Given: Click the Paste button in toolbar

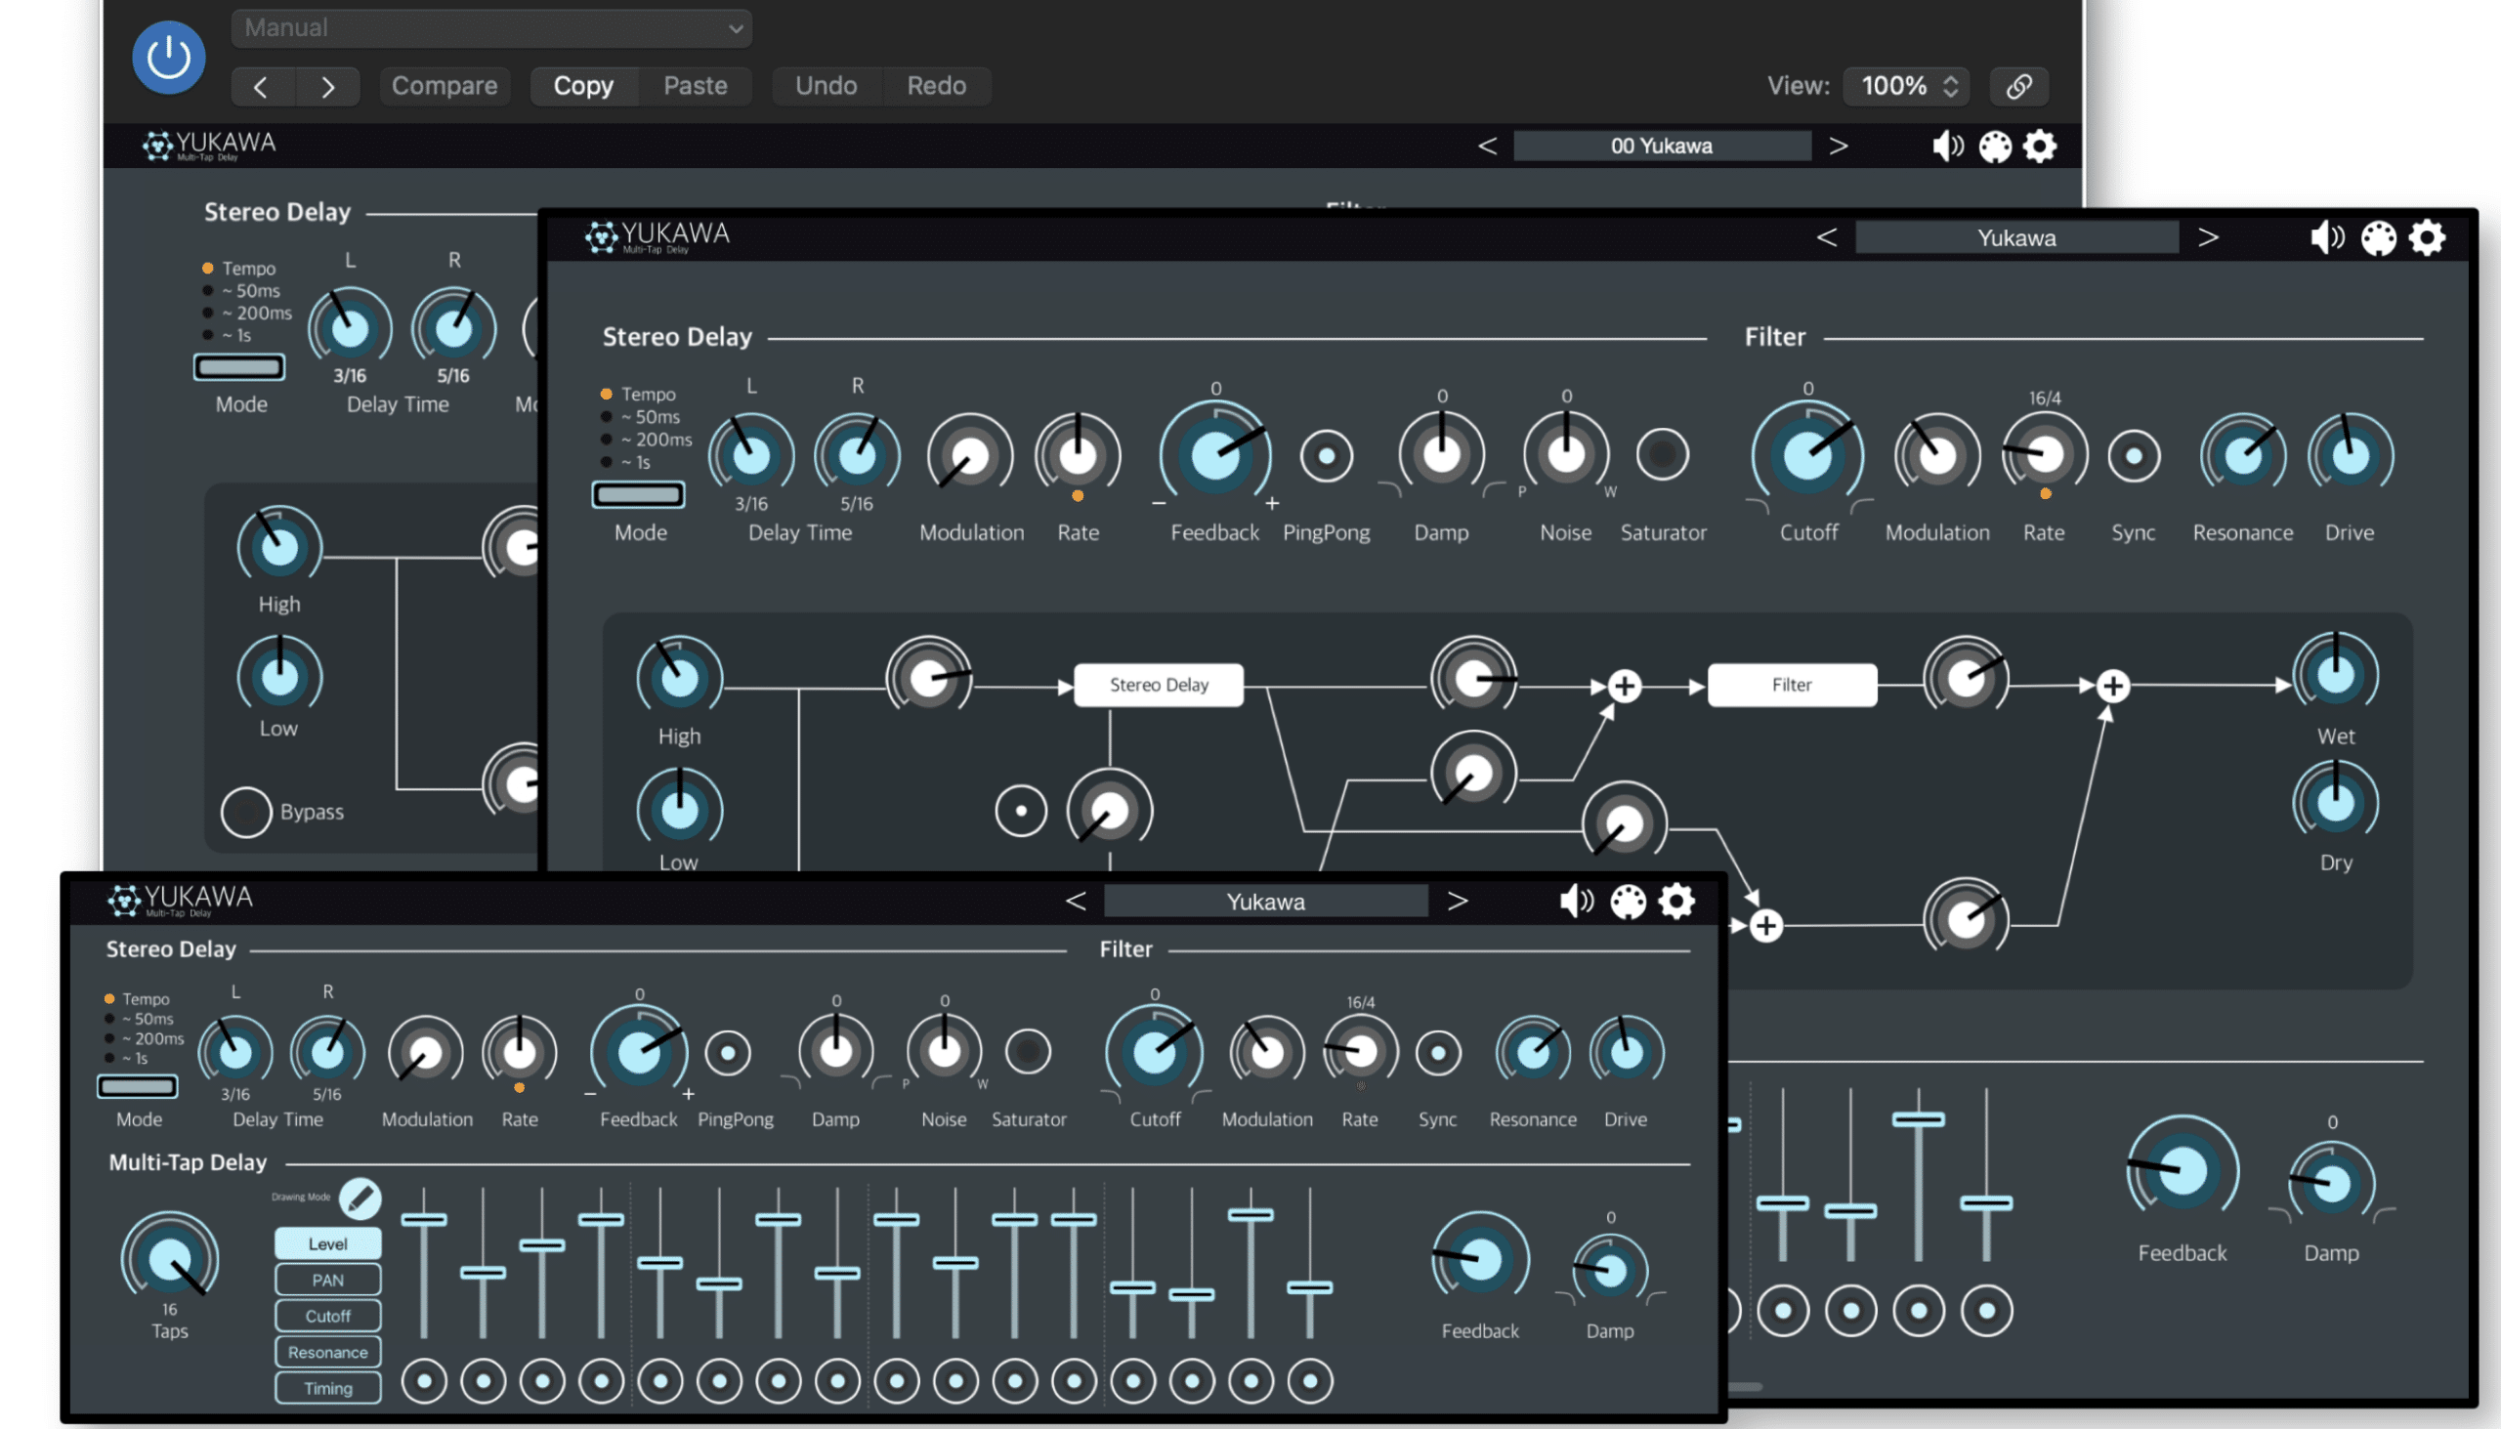Looking at the screenshot, I should coord(694,84).
